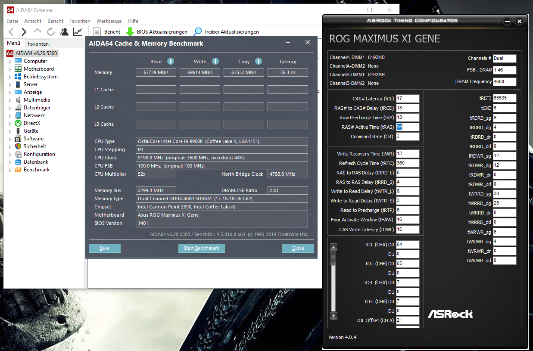
Task: Click the Refresh Cycle Time (tRFC) field
Action: tap(408, 163)
